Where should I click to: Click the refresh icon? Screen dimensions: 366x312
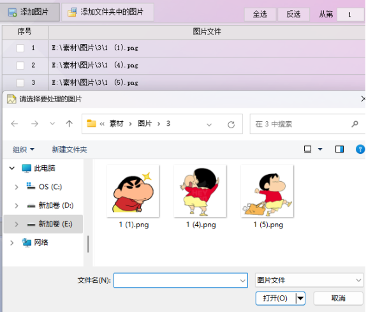pyautogui.click(x=231, y=124)
